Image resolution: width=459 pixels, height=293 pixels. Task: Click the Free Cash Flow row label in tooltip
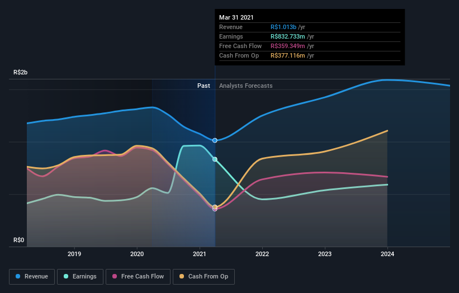pos(240,46)
